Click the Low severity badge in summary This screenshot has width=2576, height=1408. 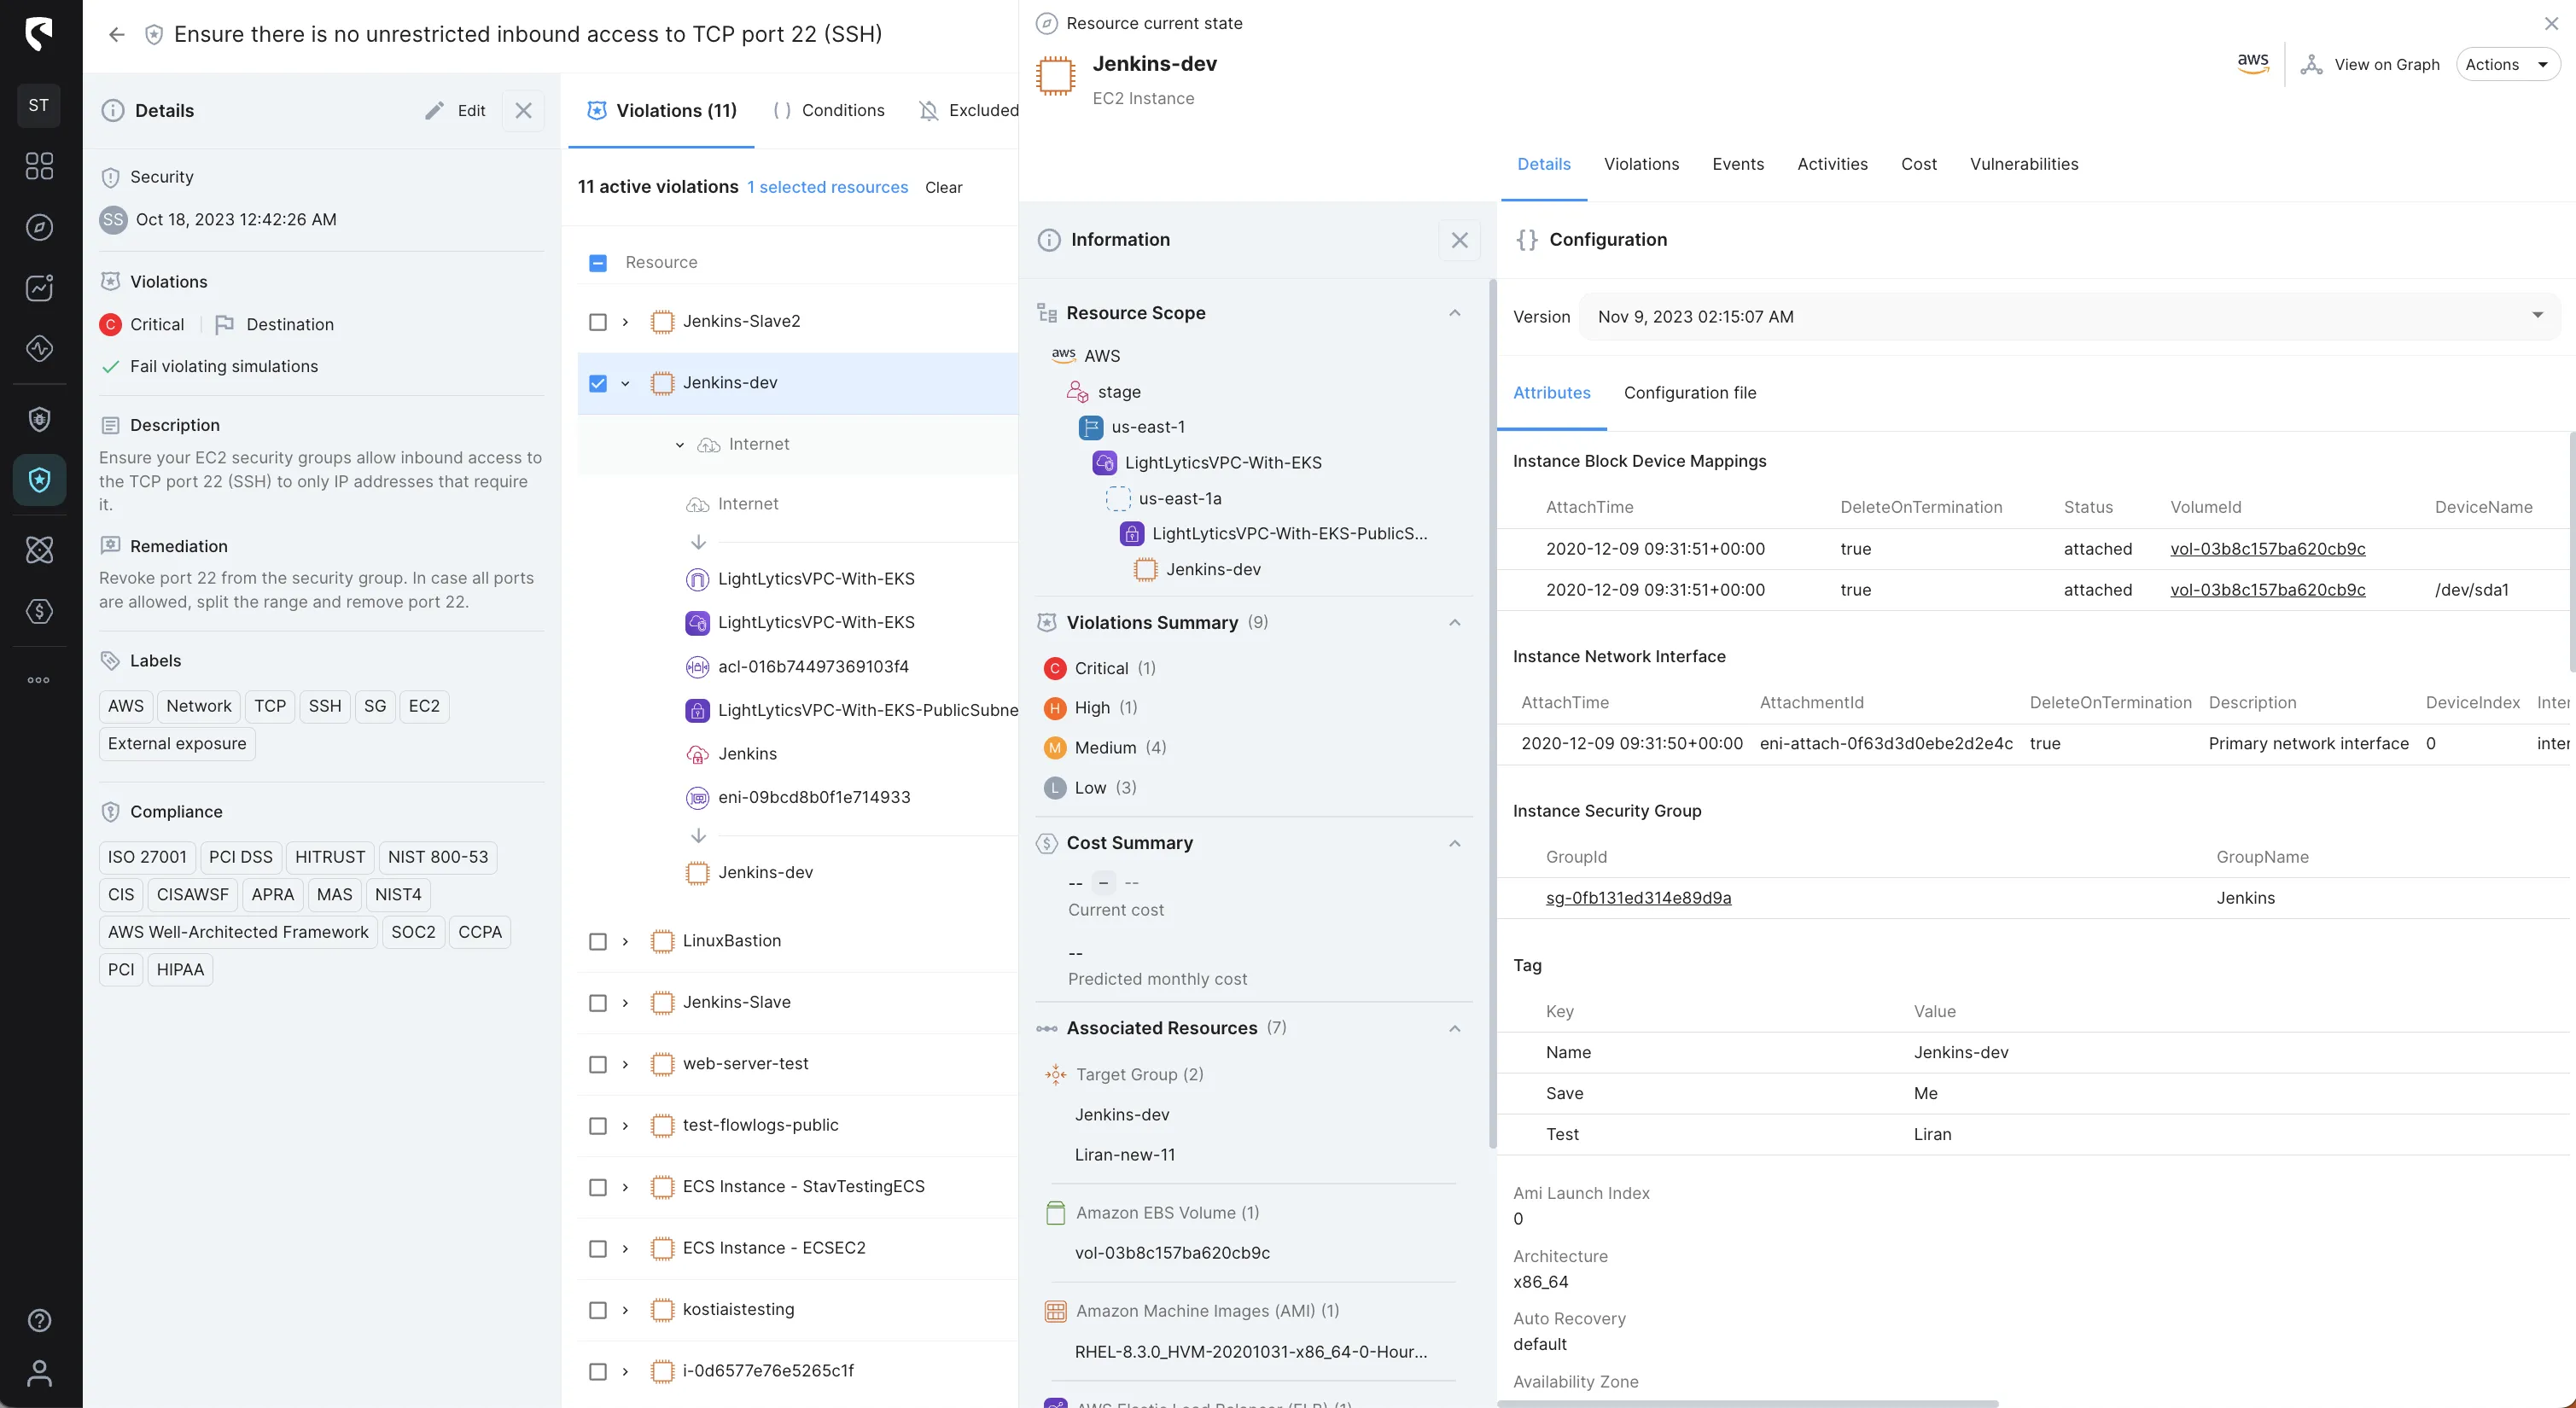(x=1054, y=788)
